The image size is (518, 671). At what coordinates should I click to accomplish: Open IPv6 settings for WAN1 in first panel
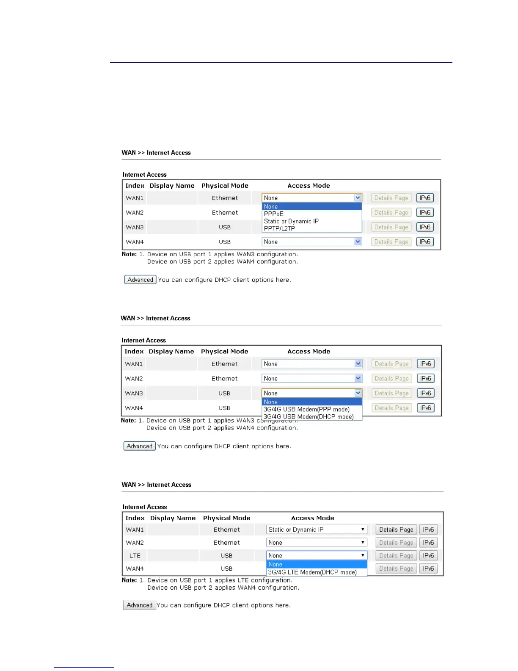click(x=425, y=198)
